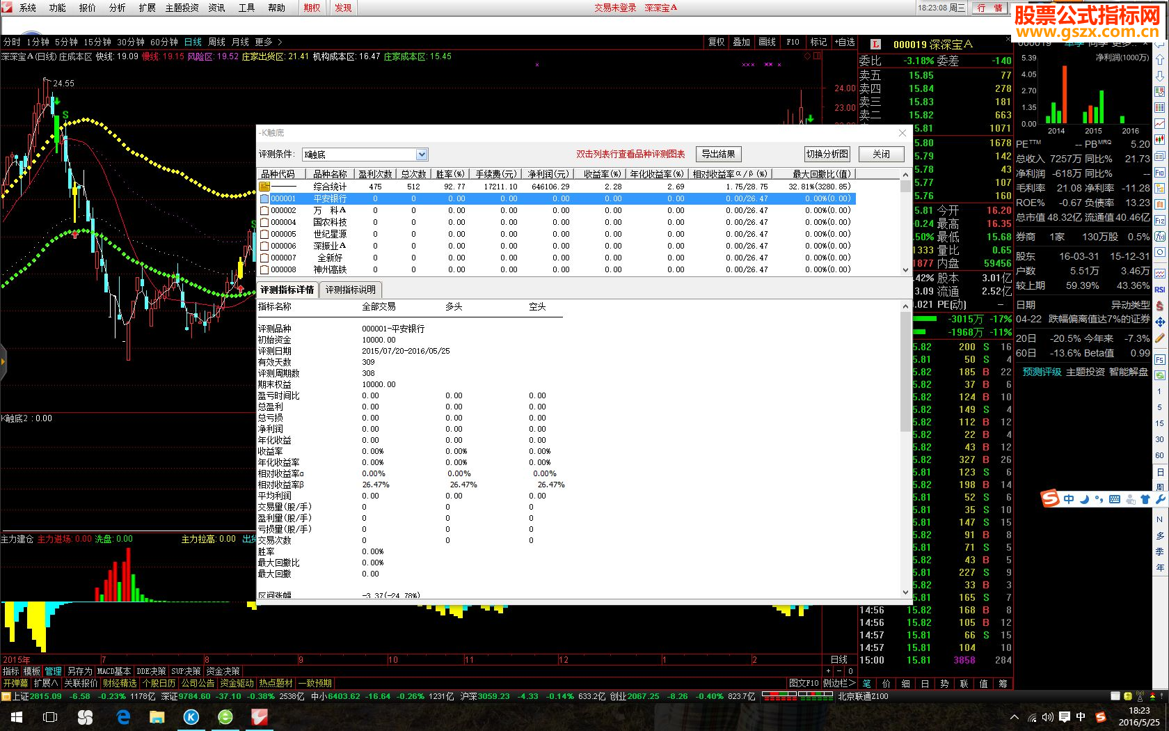
Task: Click the green refresh icon in sidebar
Action: pyautogui.click(x=1160, y=375)
